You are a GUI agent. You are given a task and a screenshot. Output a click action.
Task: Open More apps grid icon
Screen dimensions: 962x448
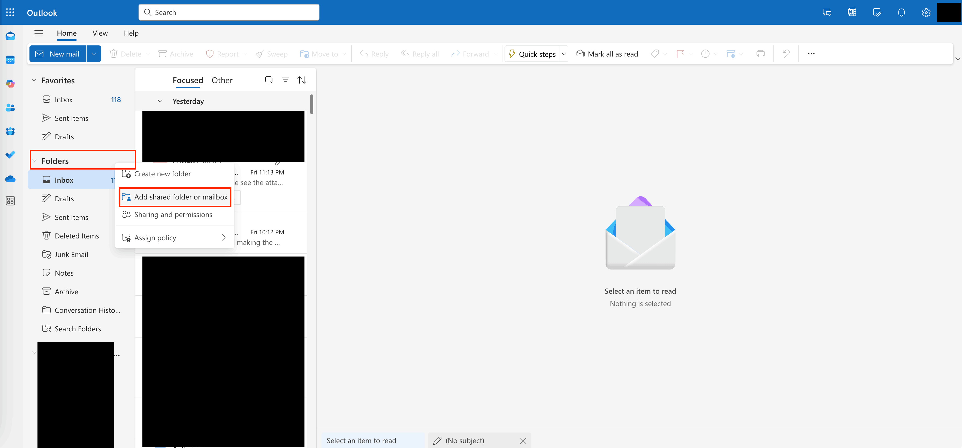(10, 201)
